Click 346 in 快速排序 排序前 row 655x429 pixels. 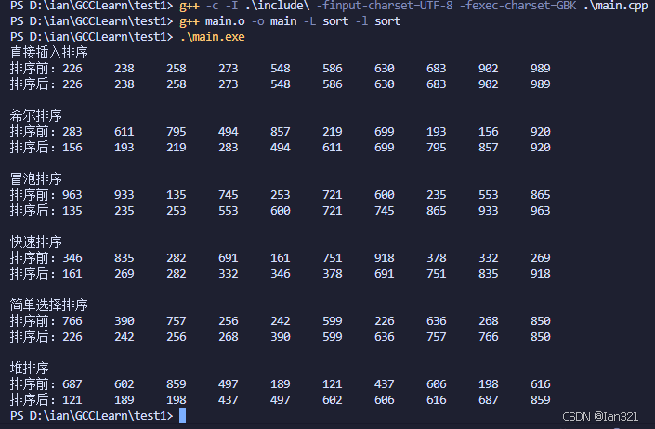[x=72, y=258]
